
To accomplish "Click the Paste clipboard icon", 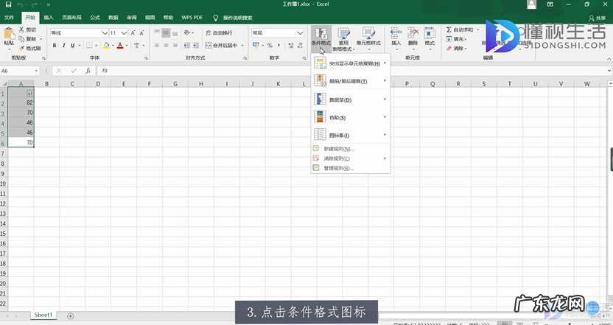I will click(x=8, y=34).
